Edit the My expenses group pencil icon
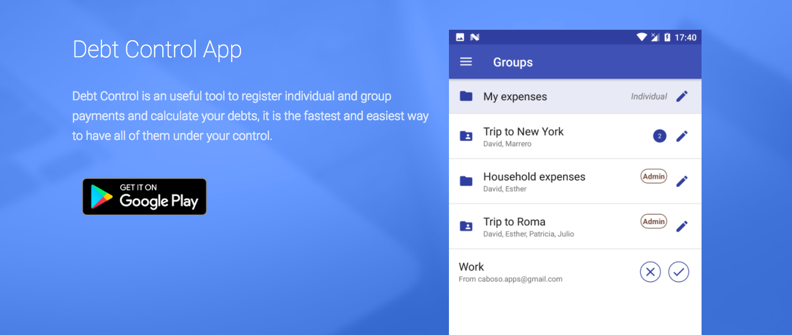This screenshot has height=335, width=792. click(682, 96)
